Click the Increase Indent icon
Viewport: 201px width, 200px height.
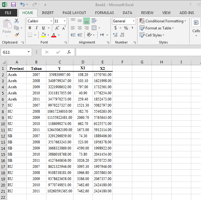pos(80,35)
